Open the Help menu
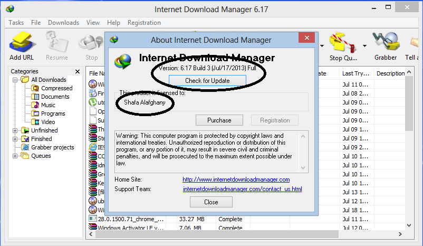This screenshot has height=246, width=423. point(113,23)
